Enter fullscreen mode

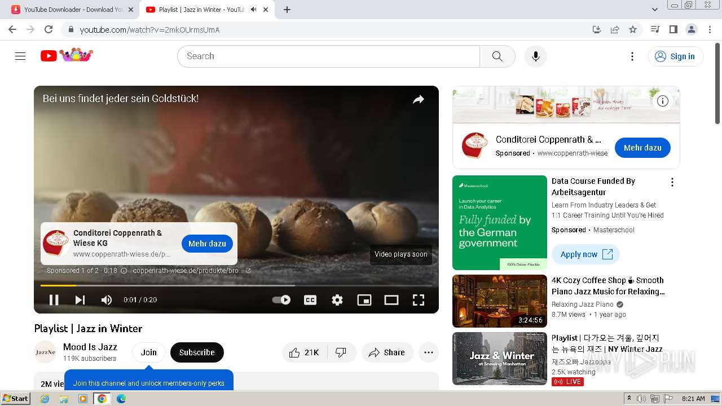(419, 300)
